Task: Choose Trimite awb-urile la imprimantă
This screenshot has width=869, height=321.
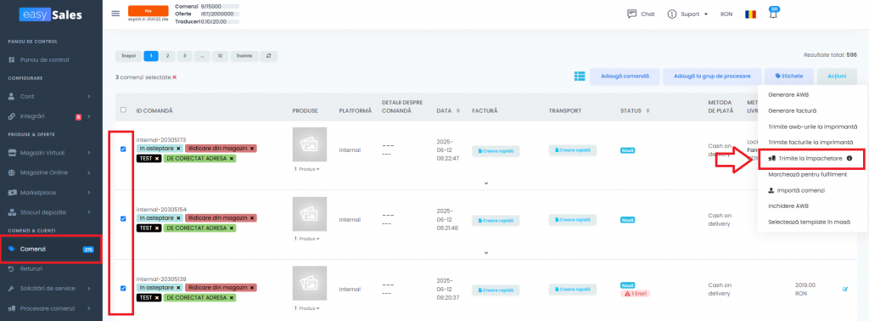Action: point(812,127)
